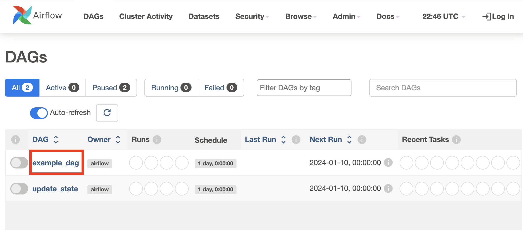Click first run status circle for update_state
This screenshot has height=232, width=523.
pos(136,189)
